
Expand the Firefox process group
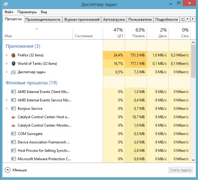(x=7, y=55)
